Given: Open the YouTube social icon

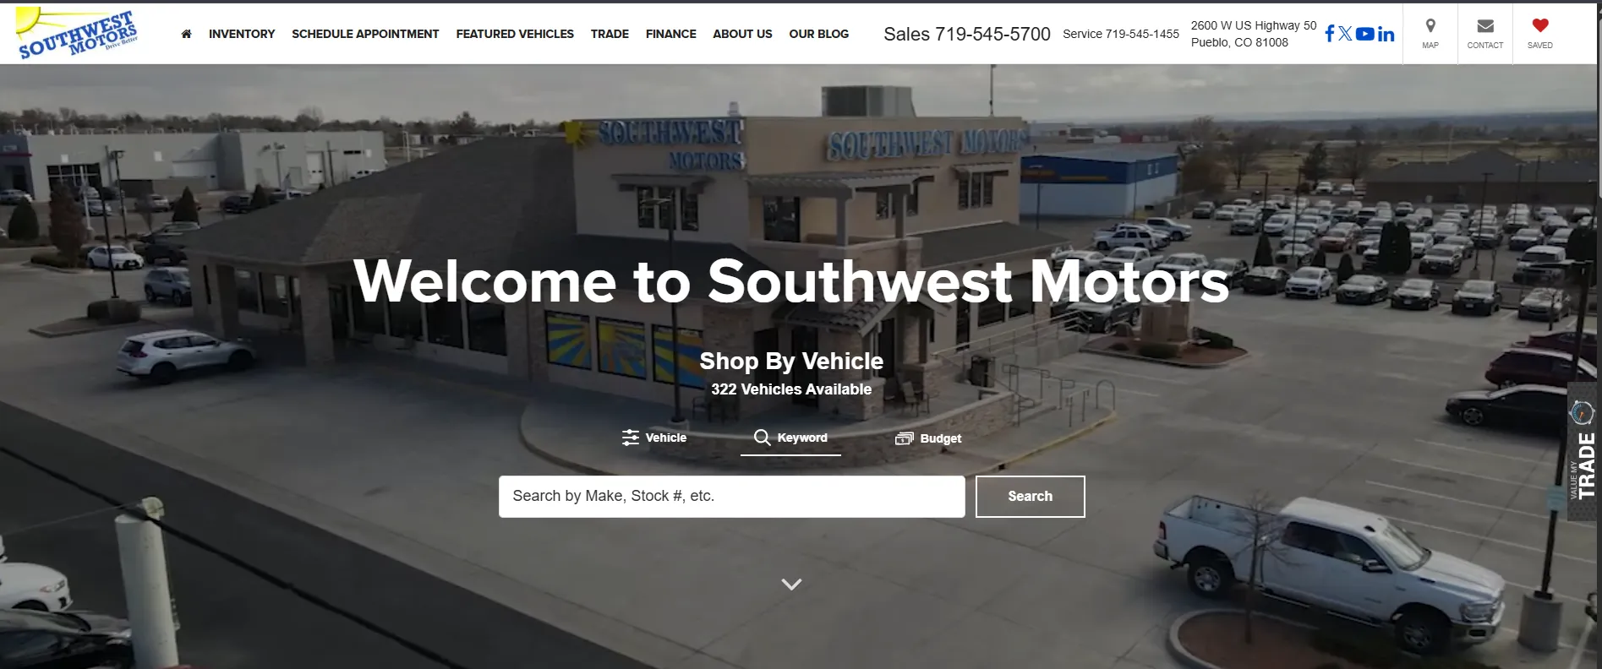Looking at the screenshot, I should click(x=1364, y=34).
